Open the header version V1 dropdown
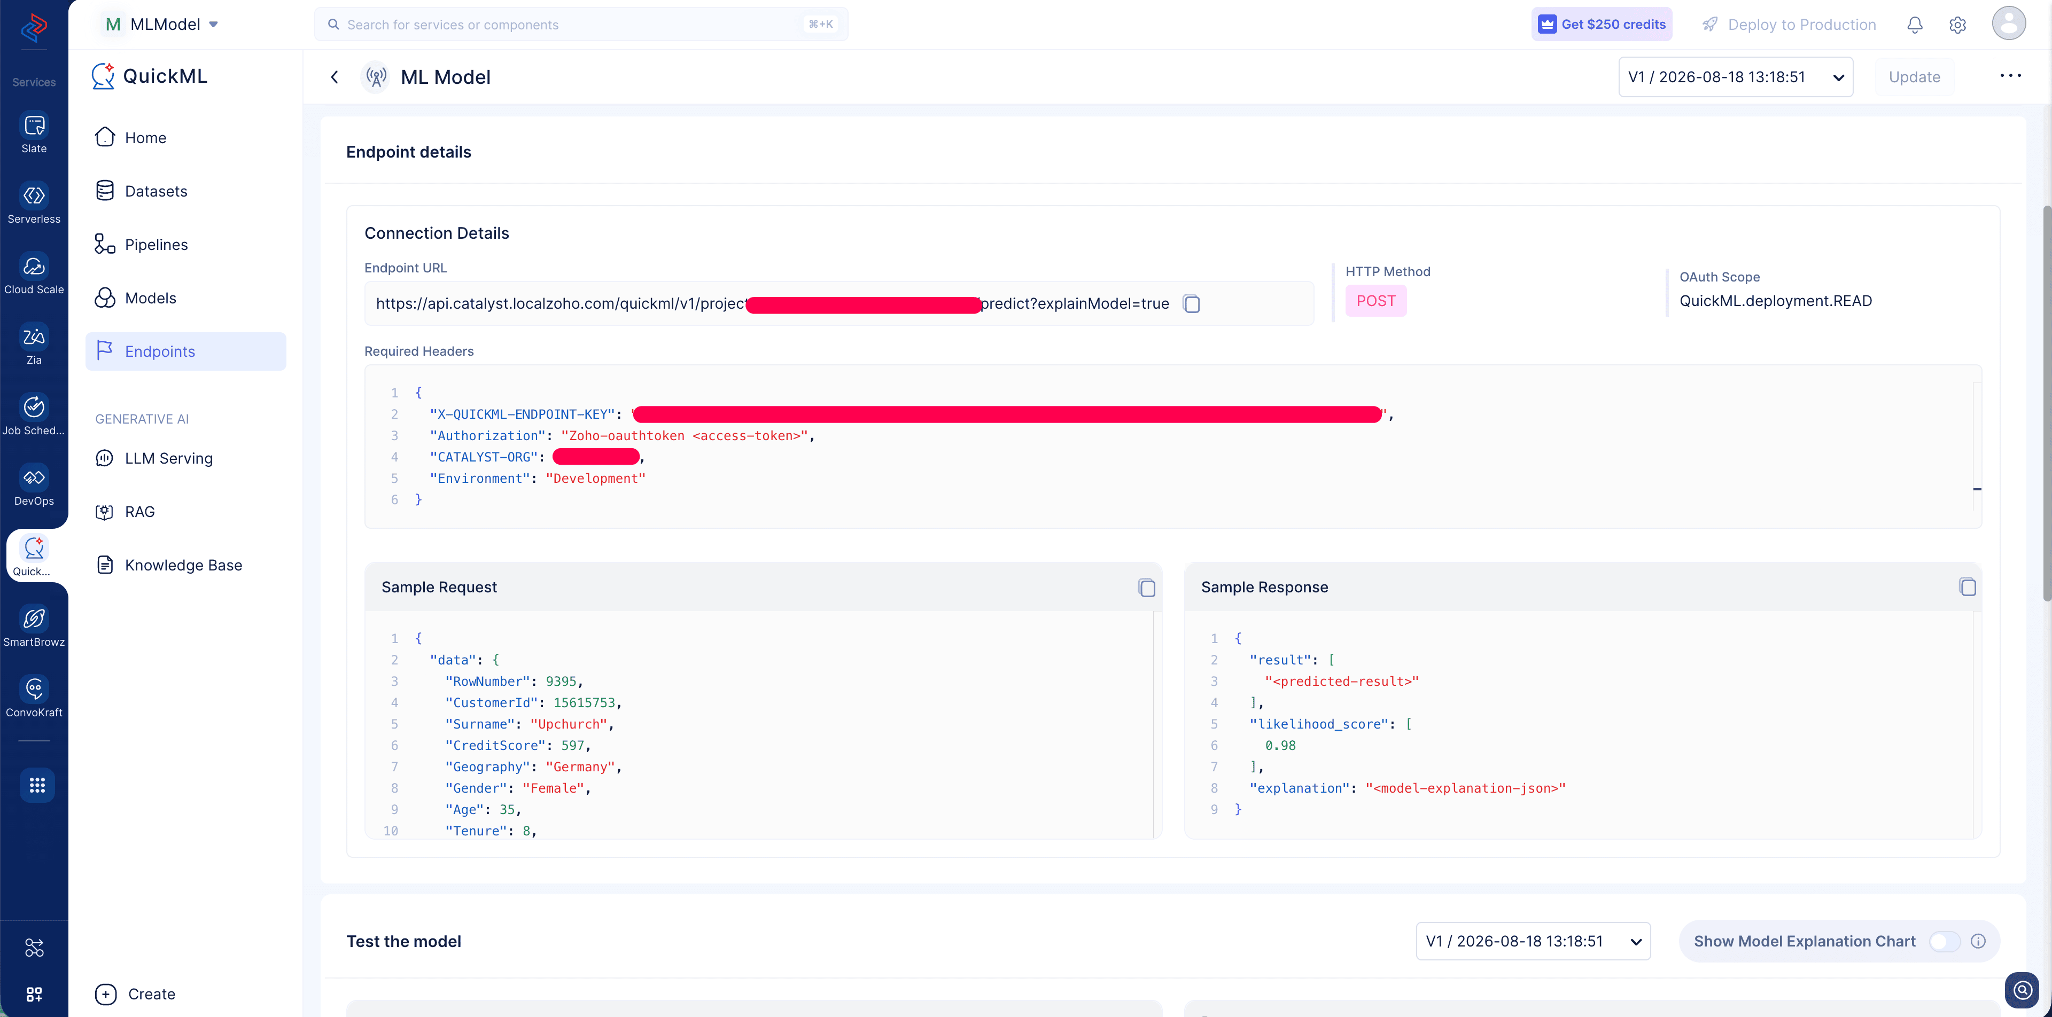Screen dimensions: 2052x1017 (x=1735, y=77)
